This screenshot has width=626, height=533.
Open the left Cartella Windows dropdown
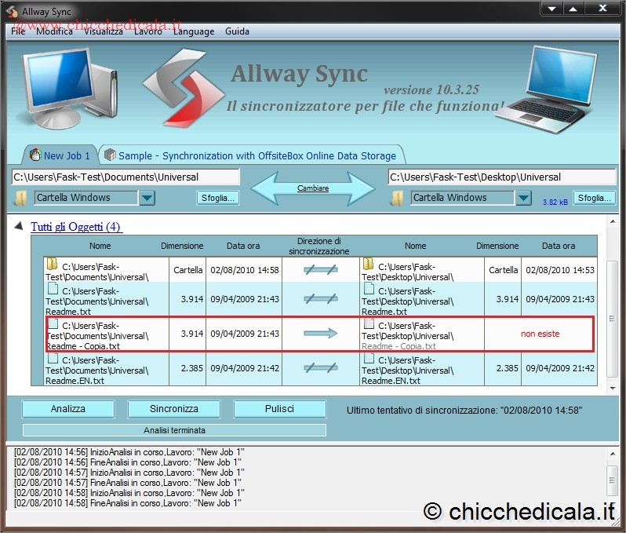[x=147, y=198]
